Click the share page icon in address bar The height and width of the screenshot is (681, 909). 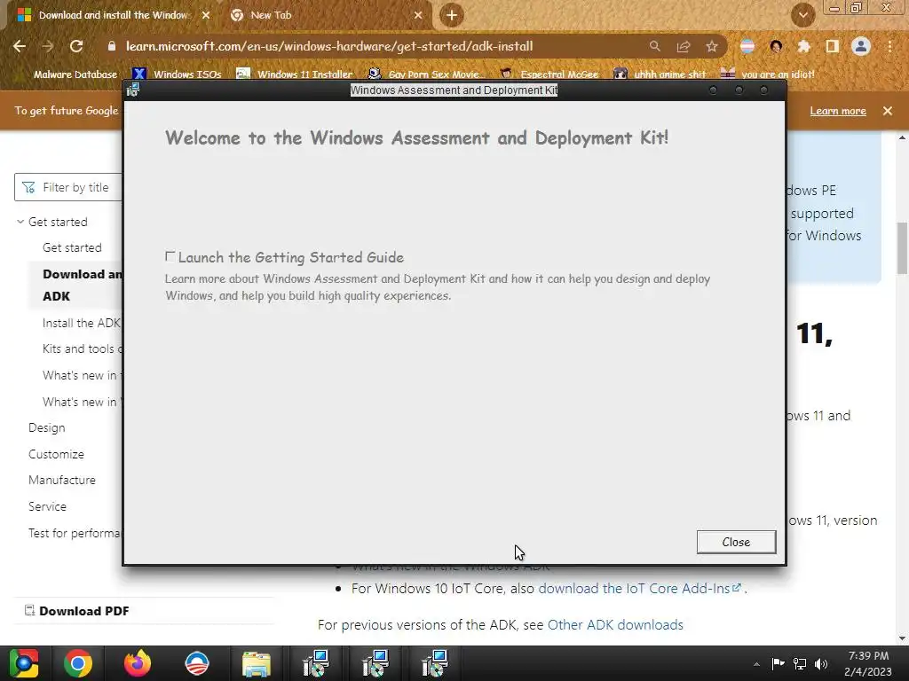pos(684,46)
